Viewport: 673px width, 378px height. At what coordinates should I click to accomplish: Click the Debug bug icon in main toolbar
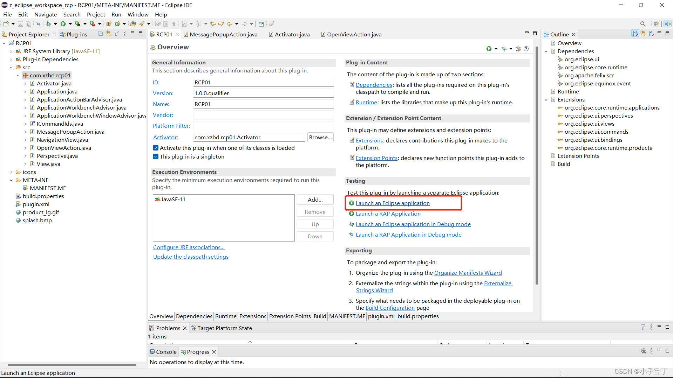click(49, 24)
